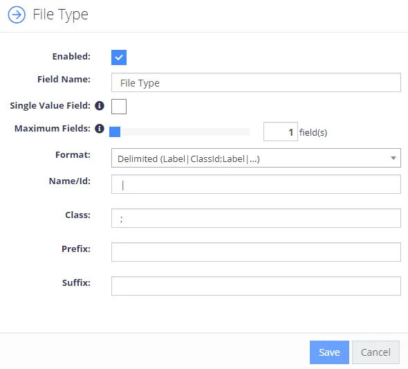Click the empty Prefix field
Image resolution: width=408 pixels, height=369 pixels.
coord(256,252)
